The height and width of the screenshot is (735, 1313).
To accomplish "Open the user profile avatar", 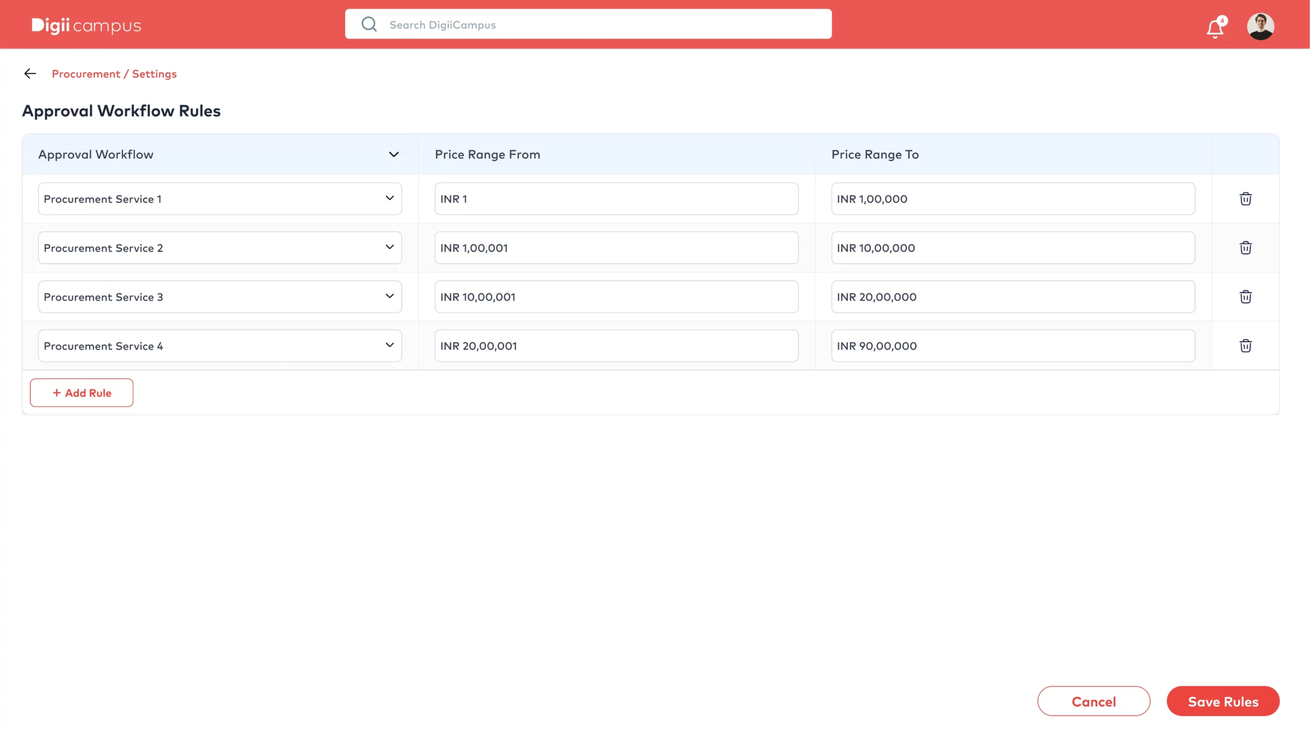I will [1260, 26].
